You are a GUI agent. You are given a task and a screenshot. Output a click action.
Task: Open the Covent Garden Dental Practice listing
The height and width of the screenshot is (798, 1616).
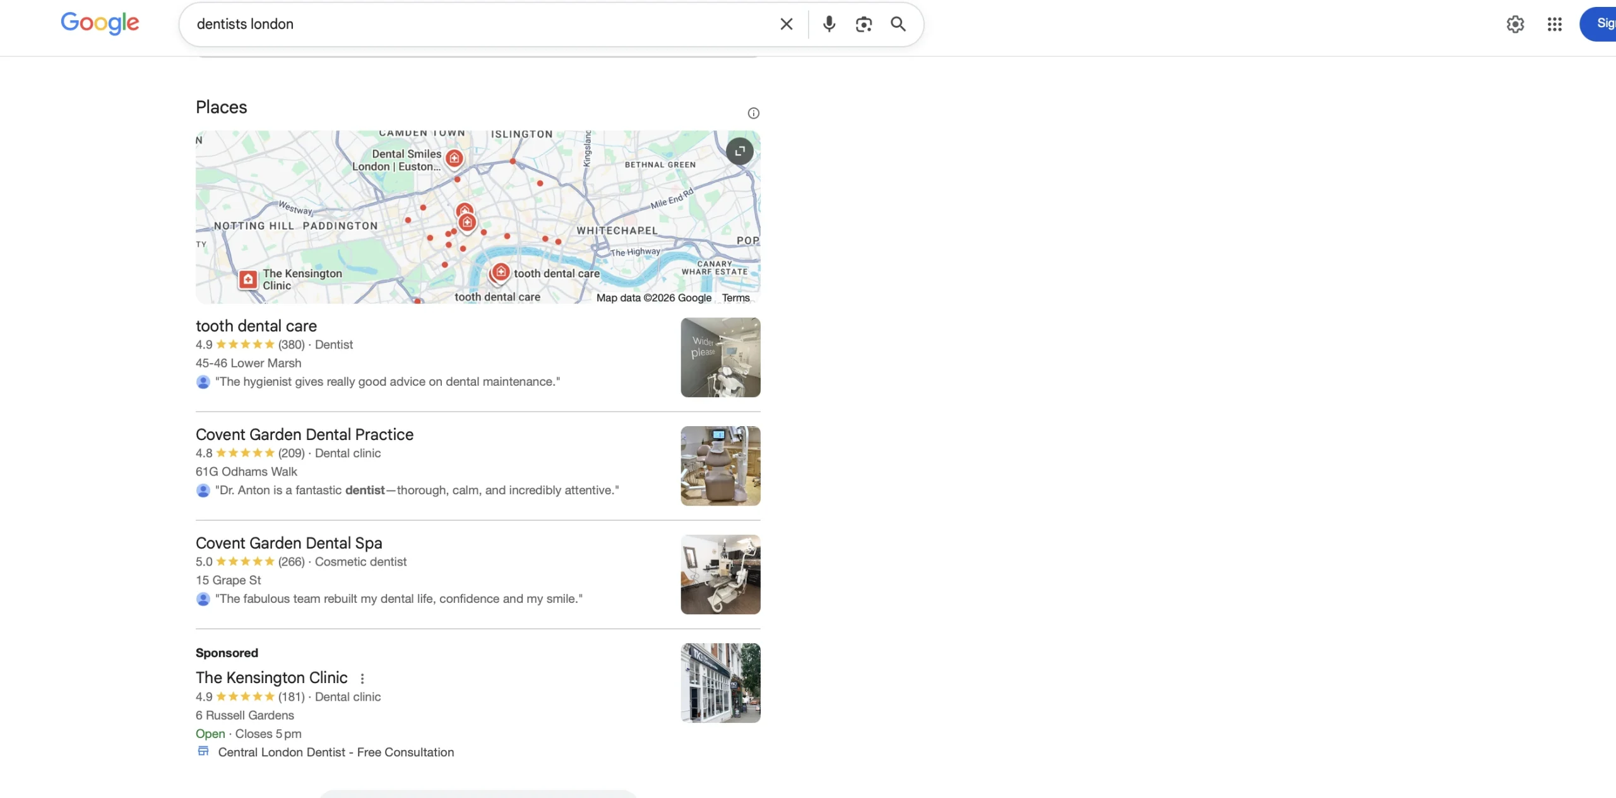[304, 434]
